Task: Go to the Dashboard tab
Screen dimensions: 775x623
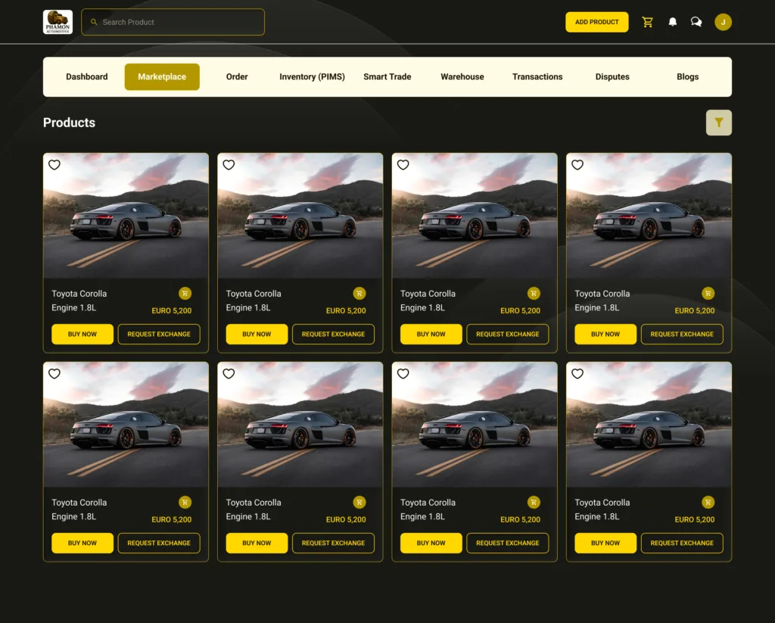Action: [x=87, y=76]
